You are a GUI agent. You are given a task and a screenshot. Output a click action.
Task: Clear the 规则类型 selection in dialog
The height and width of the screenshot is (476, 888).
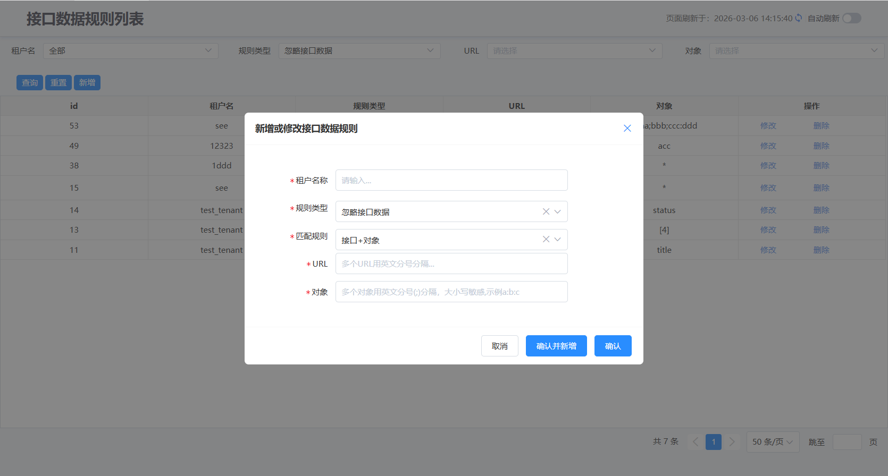546,211
